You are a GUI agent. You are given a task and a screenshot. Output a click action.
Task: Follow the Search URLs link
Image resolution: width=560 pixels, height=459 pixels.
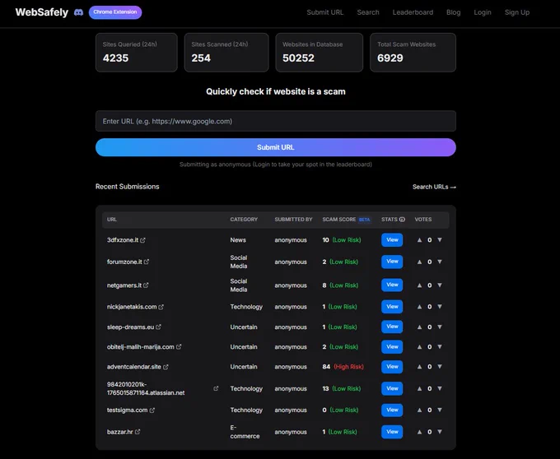(434, 187)
